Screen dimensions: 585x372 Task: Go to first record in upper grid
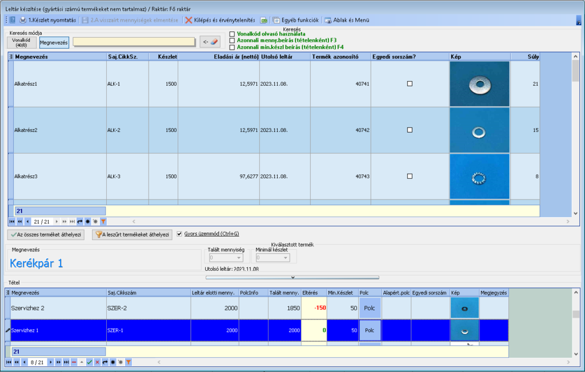pyautogui.click(x=12, y=222)
